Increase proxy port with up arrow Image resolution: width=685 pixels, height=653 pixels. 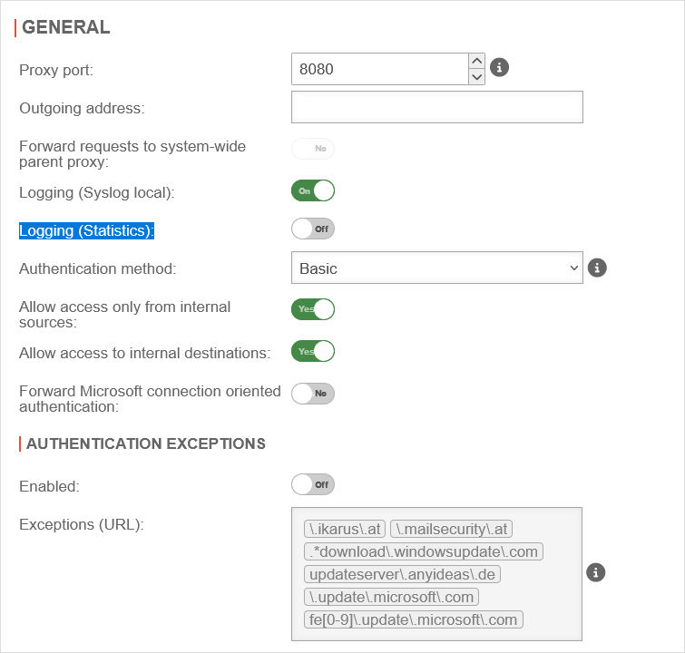click(x=476, y=61)
